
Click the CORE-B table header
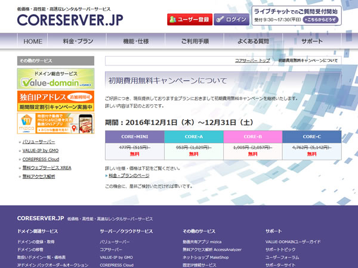point(253,137)
